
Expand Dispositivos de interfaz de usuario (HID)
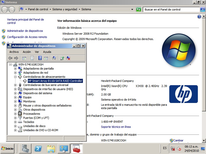pyautogui.click(x=15, y=89)
